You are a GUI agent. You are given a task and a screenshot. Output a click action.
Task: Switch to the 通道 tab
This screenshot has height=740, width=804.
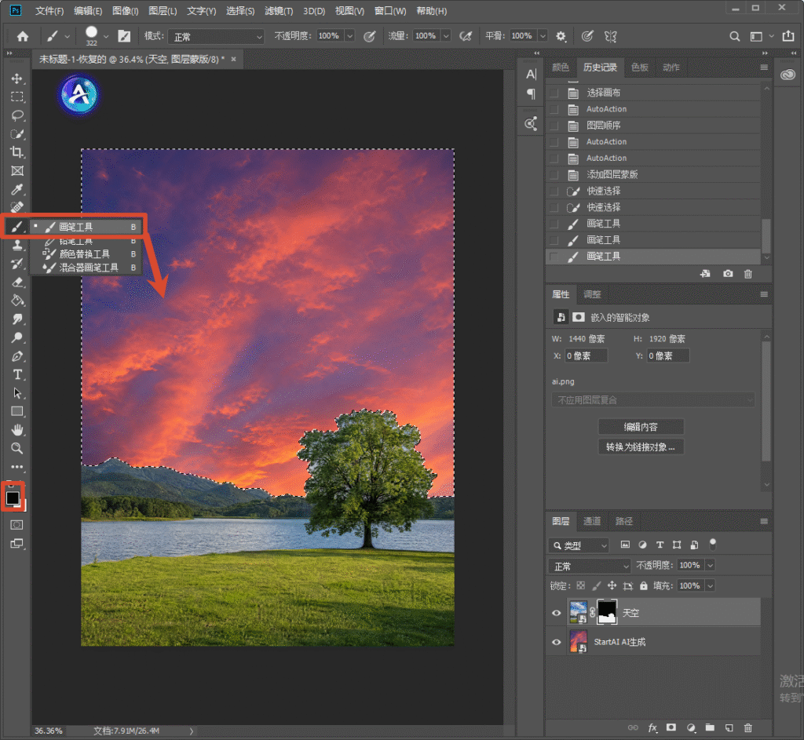tap(592, 521)
